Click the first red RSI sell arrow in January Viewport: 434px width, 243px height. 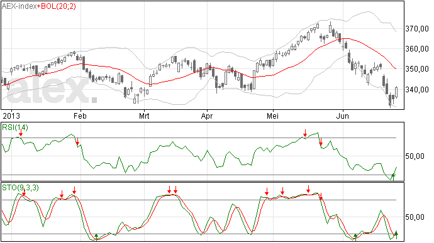click(21, 132)
